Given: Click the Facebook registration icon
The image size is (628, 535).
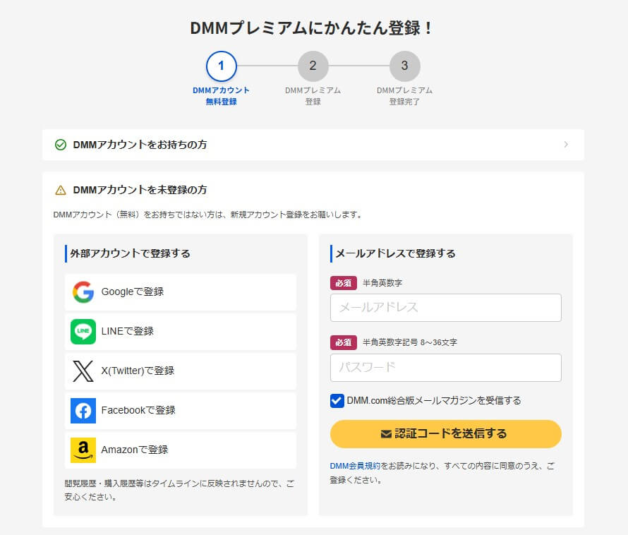Looking at the screenshot, I should click(83, 410).
